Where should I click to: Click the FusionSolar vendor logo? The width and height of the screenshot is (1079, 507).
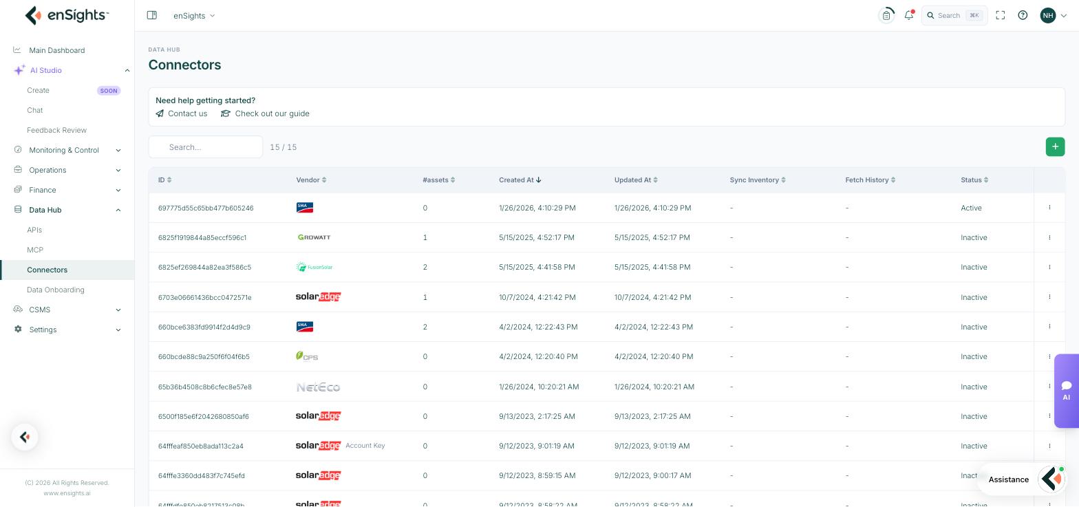pos(314,267)
